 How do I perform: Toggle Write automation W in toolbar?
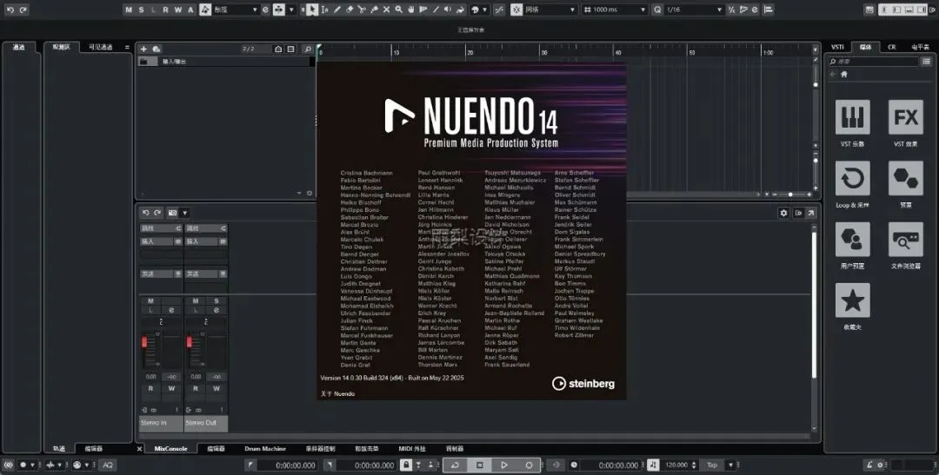point(178,10)
